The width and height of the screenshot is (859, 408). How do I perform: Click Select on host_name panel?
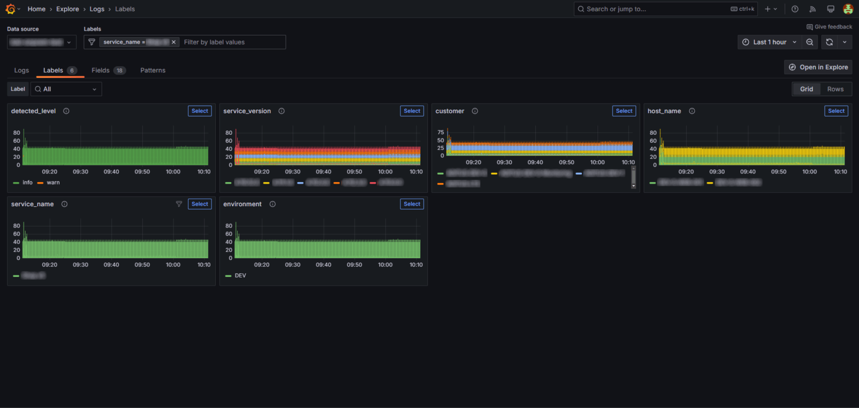836,111
